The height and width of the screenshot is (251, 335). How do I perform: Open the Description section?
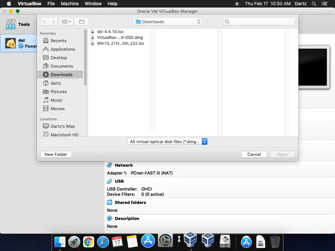tap(127, 218)
